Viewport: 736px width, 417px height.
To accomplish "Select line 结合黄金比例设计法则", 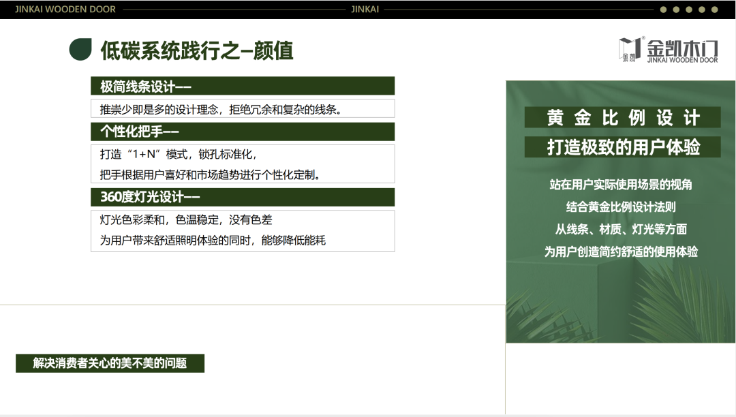I will click(621, 207).
